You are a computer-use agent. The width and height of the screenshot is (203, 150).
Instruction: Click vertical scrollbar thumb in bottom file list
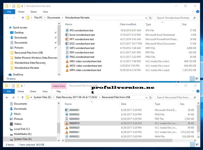198,119
